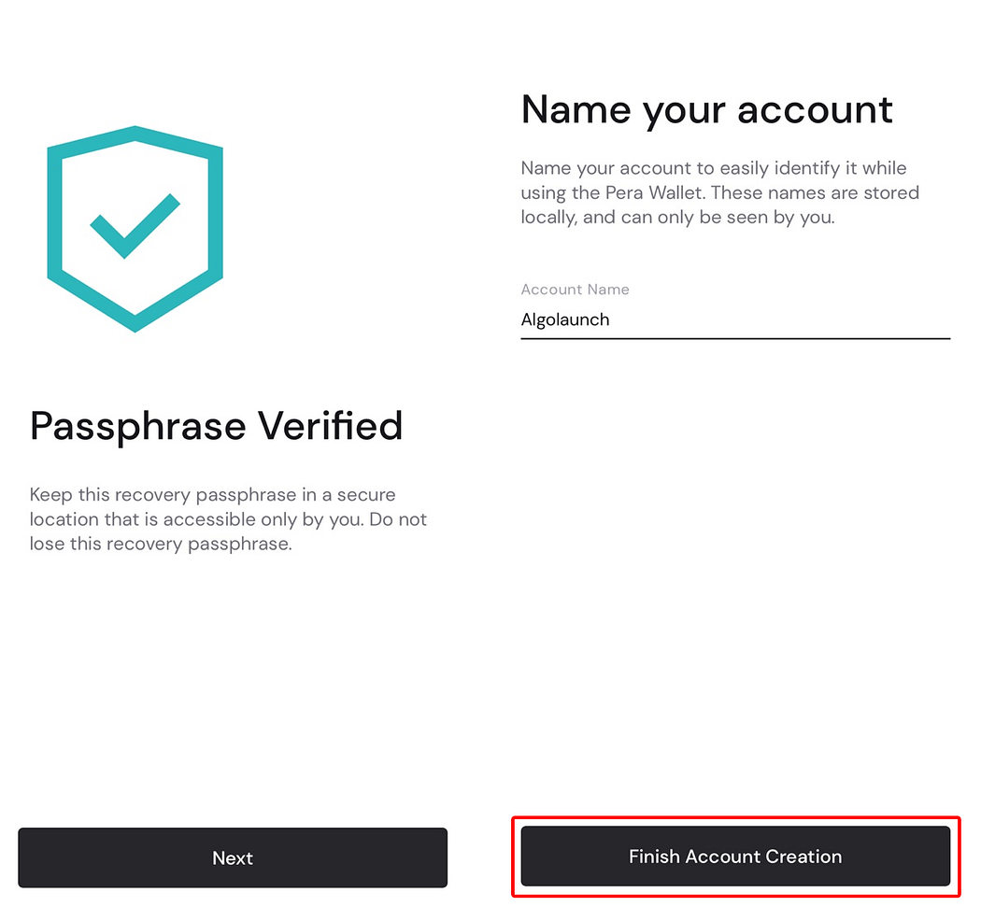Click the Name your account heading
Screen dimensions: 981x921
[x=706, y=109]
